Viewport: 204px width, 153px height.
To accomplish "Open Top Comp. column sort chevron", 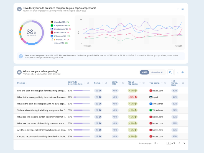I will point(162,83).
